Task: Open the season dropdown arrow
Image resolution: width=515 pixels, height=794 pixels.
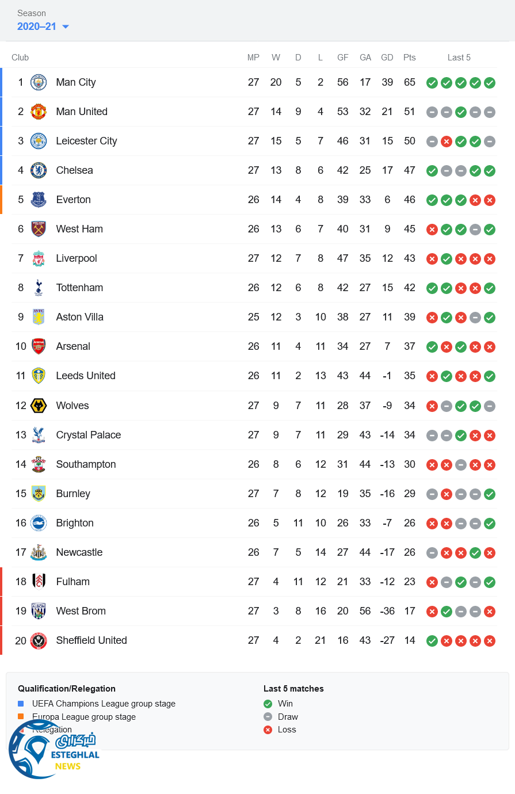Action: [66, 27]
